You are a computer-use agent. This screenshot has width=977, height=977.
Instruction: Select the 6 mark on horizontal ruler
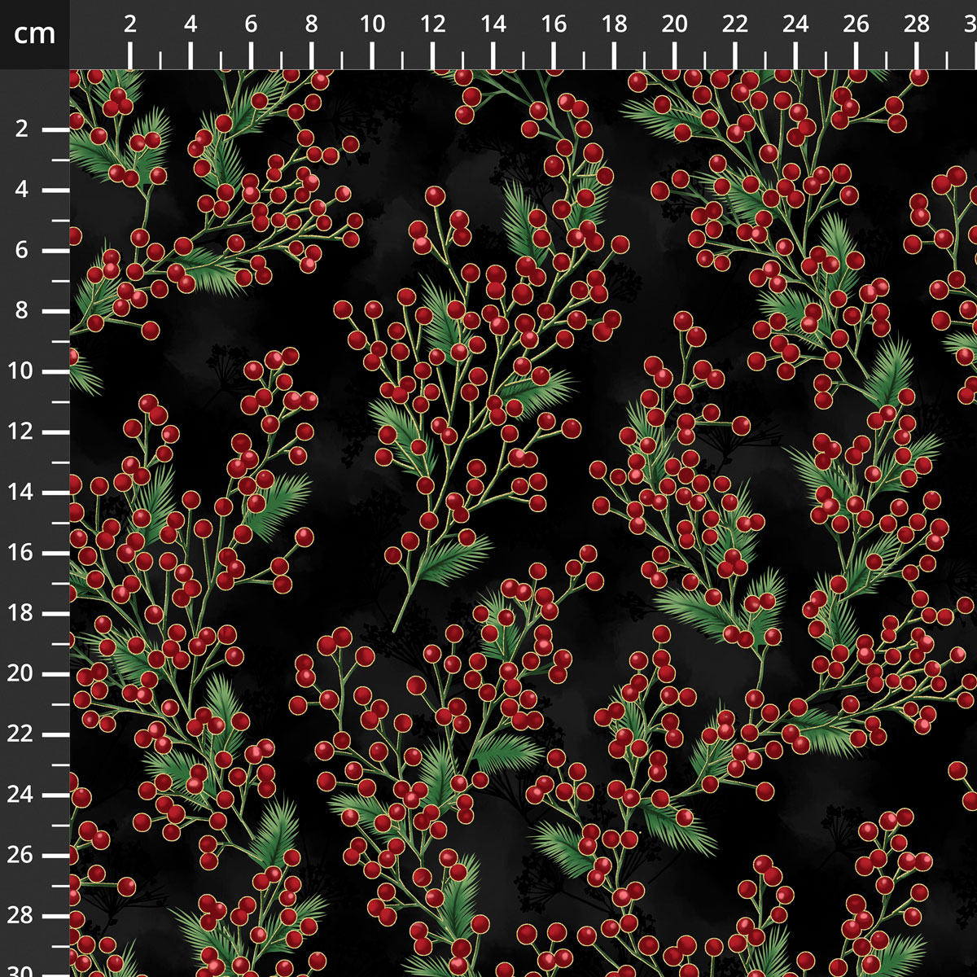click(x=251, y=24)
